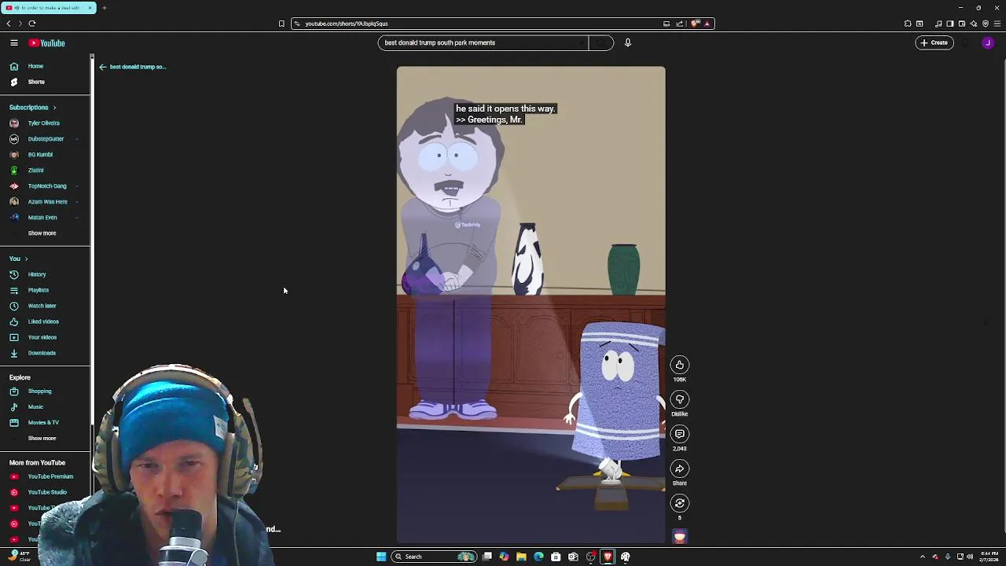Click the Remix icon below Share
This screenshot has width=1006, height=566.
(x=680, y=503)
